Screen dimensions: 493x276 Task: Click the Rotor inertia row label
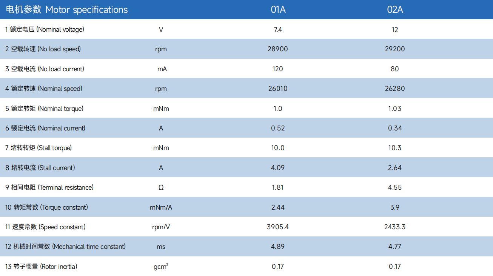[x=41, y=267]
